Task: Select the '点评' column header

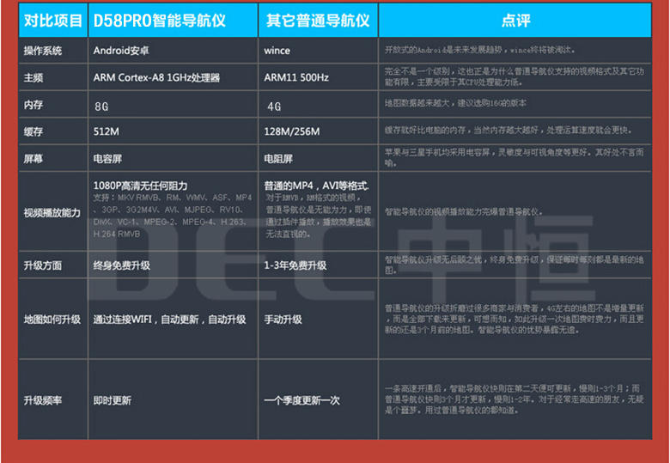Action: click(515, 21)
